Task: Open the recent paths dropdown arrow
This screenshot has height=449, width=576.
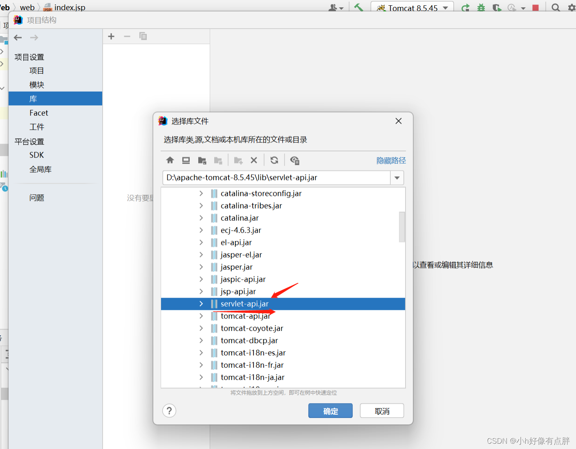Action: (x=397, y=177)
